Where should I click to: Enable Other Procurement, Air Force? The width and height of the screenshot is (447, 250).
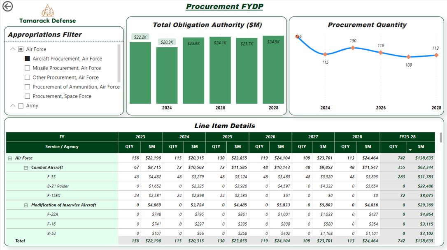point(27,77)
